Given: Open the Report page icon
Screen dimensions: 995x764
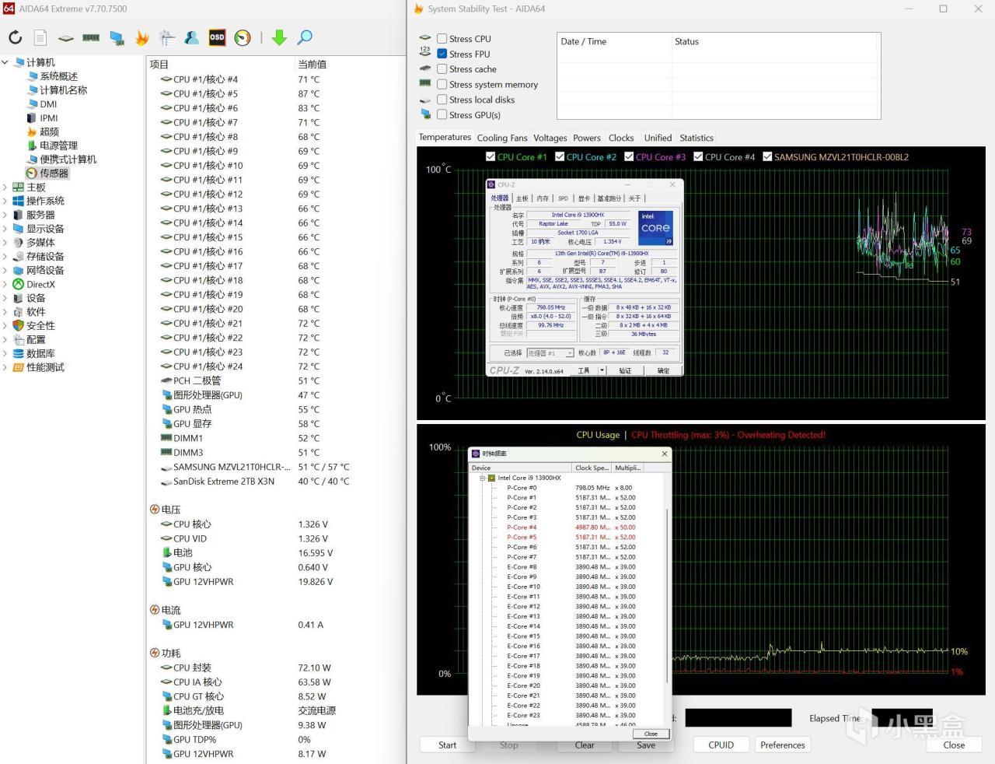Looking at the screenshot, I should (x=40, y=37).
